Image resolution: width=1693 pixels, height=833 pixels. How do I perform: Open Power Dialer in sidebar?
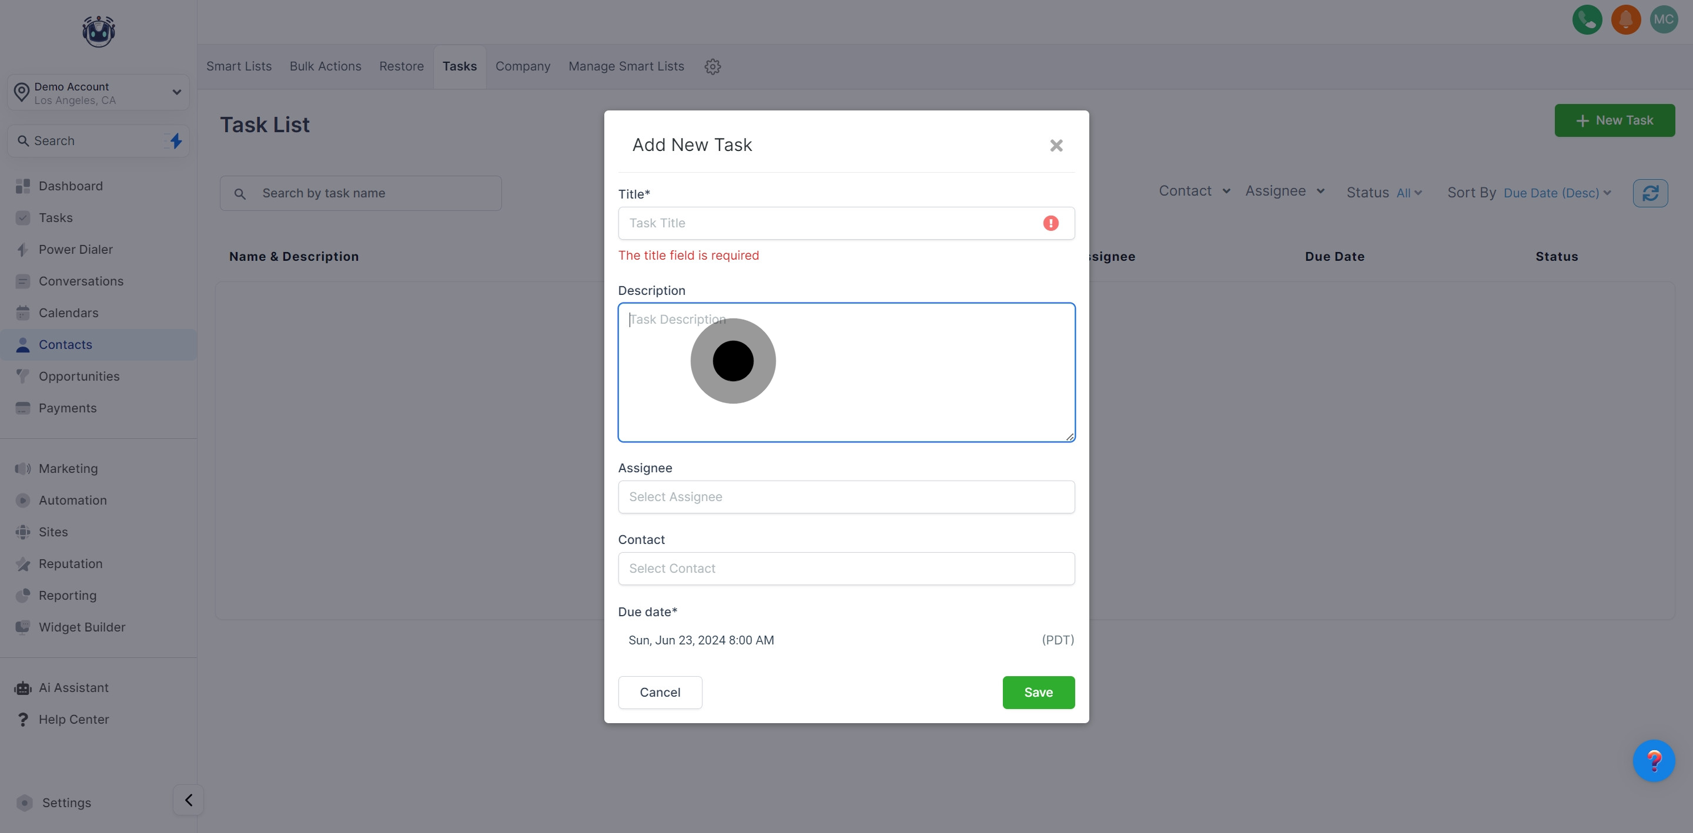[75, 249]
